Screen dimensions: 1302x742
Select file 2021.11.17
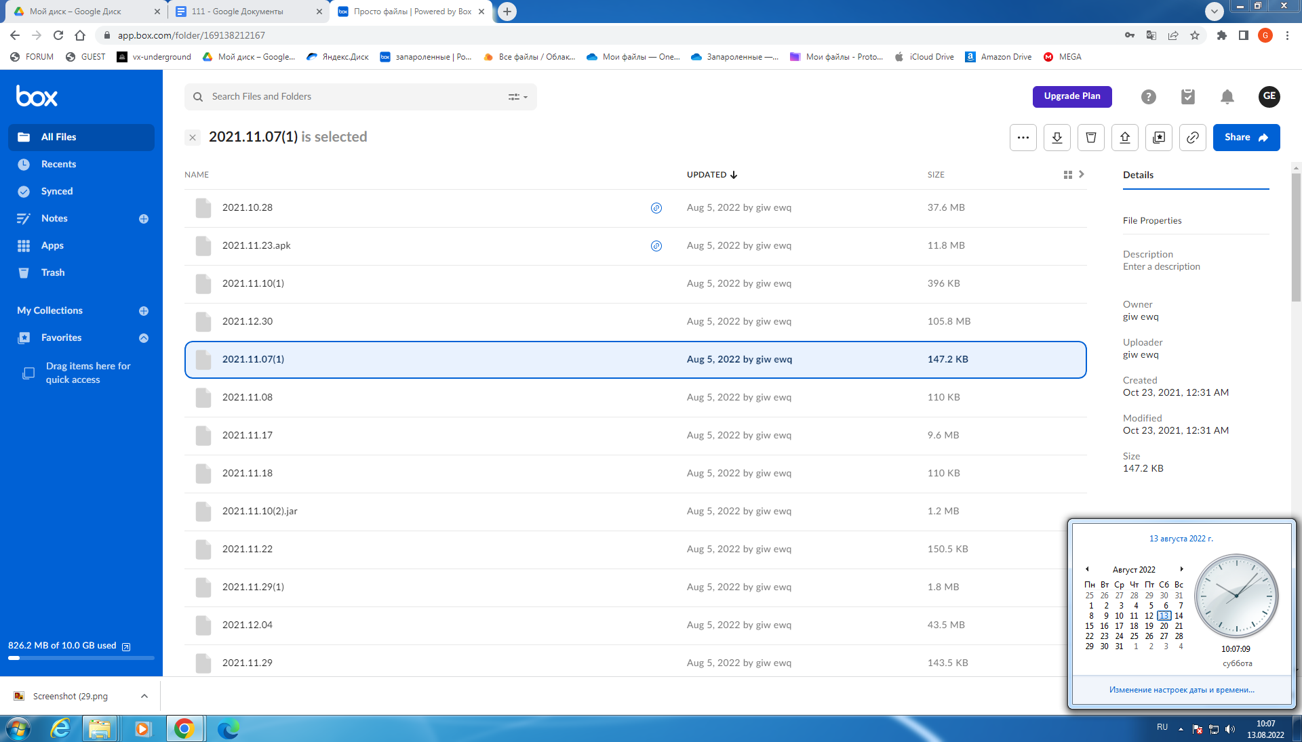[x=635, y=436]
